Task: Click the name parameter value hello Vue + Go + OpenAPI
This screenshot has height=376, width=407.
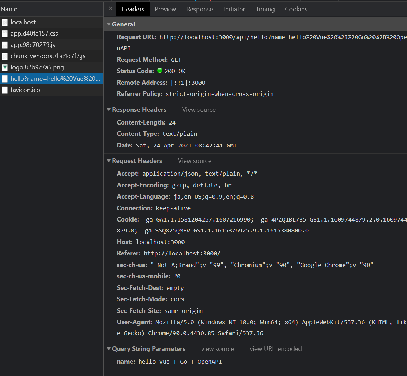Action: [x=180, y=362]
